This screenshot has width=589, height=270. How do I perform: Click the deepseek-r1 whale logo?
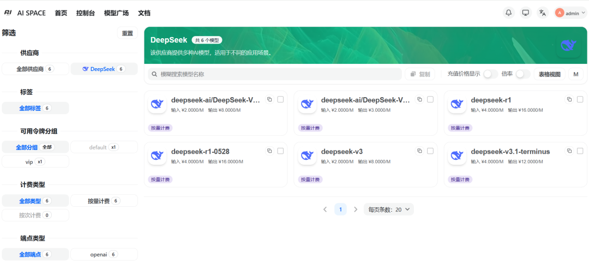point(457,104)
